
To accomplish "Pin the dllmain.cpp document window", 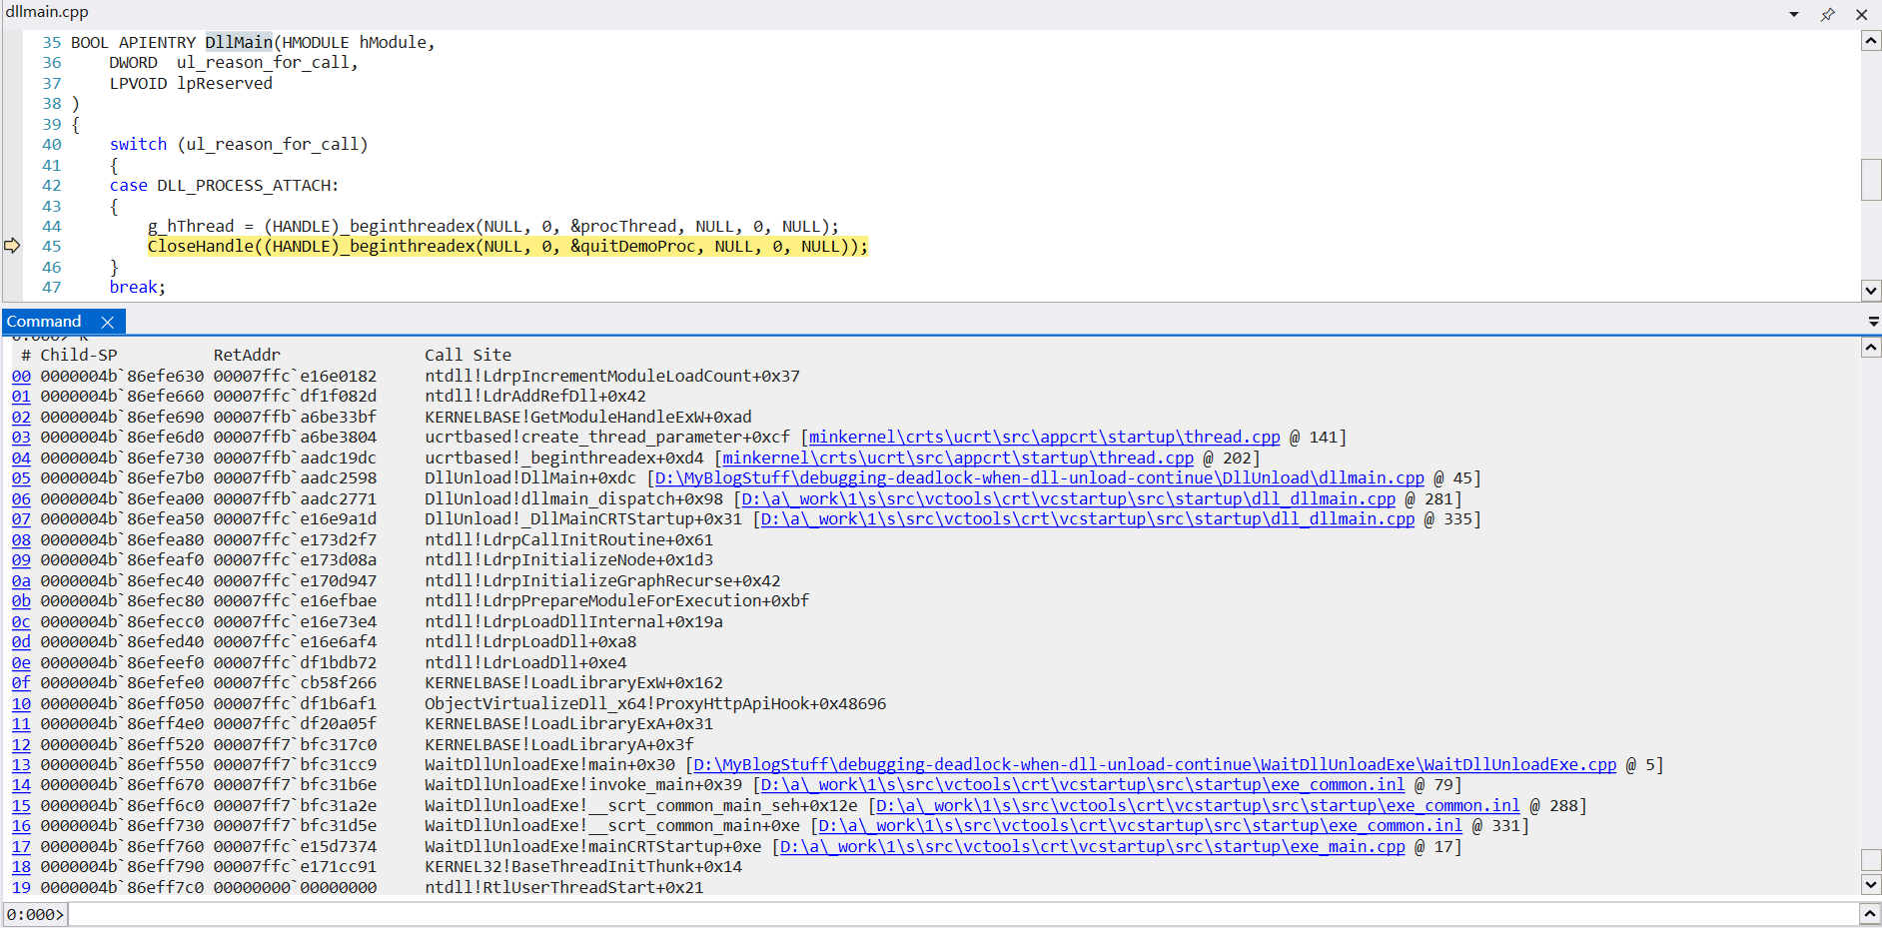I will (x=1828, y=14).
